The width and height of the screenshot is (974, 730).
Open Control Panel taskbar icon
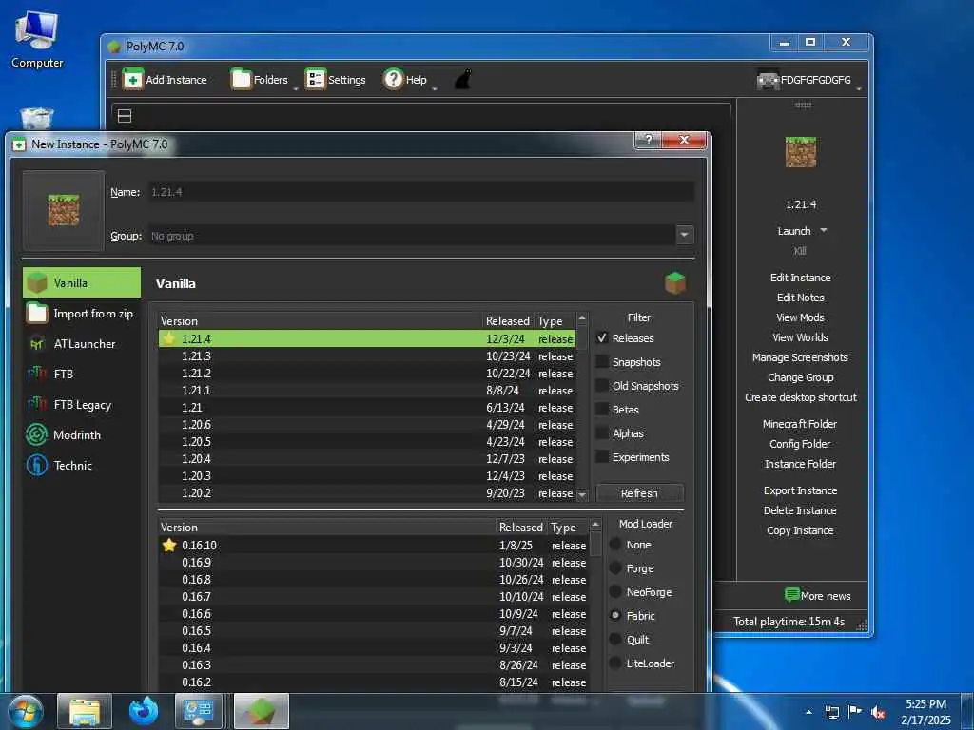pyautogui.click(x=199, y=711)
